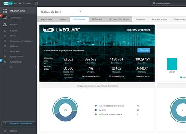Click the red alert badge beside Ordinateurs
The height and width of the screenshot is (134, 186).
[1, 16]
